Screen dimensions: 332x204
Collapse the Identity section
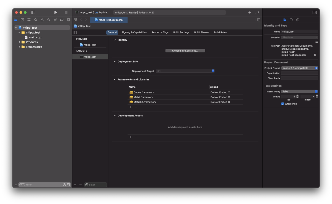(x=115, y=40)
